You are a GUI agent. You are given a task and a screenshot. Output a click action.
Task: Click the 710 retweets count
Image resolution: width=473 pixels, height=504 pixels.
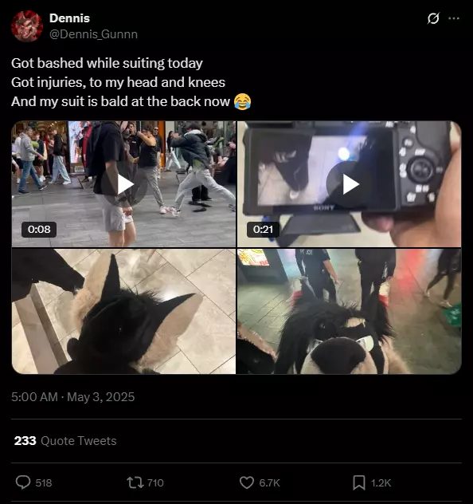coord(155,482)
